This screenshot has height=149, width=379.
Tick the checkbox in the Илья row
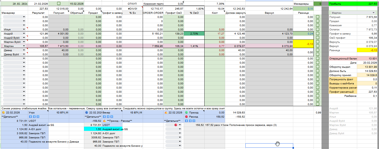pyautogui.click(x=318, y=29)
